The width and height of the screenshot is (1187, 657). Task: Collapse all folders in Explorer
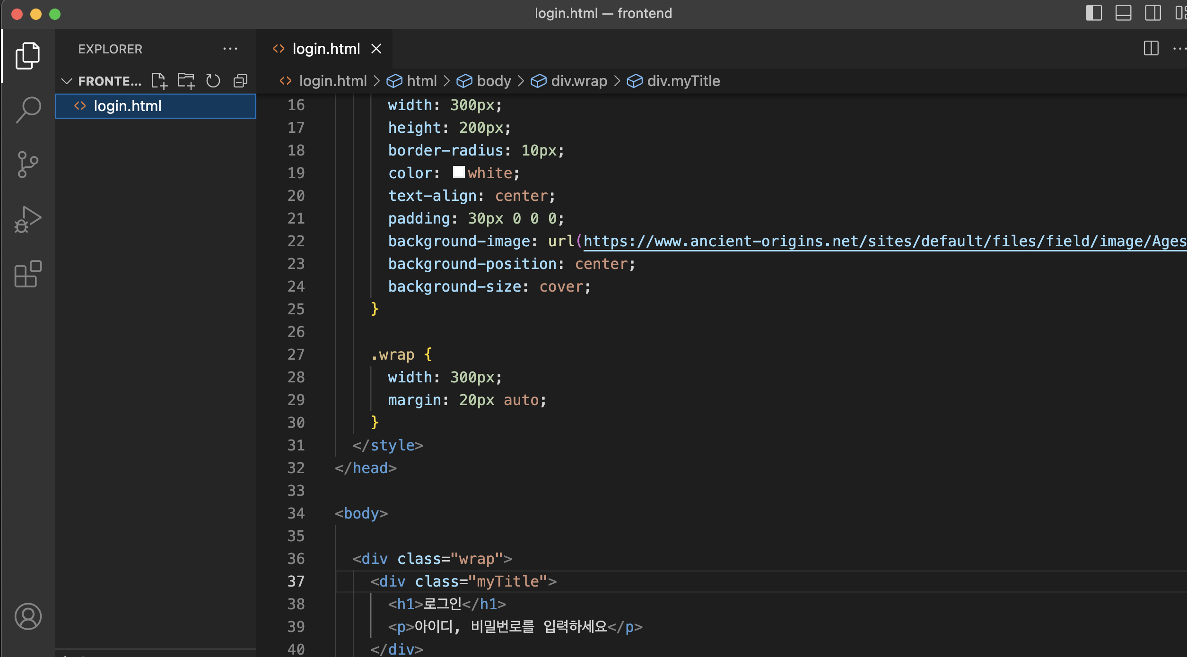tap(240, 81)
